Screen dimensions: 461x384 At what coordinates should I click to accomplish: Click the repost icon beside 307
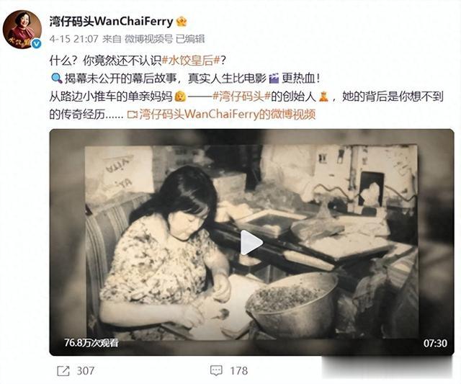(63, 371)
